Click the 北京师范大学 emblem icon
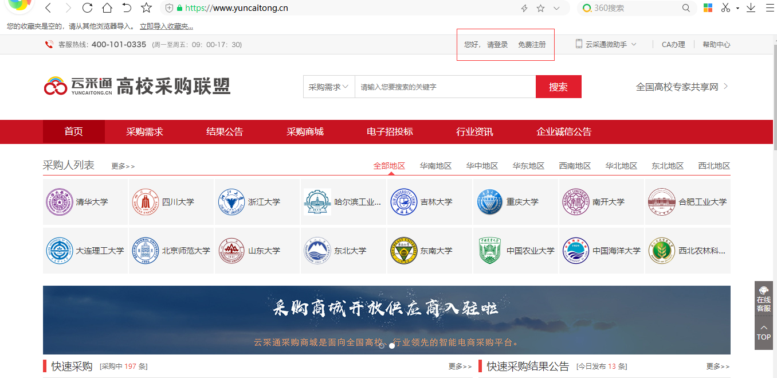This screenshot has width=777, height=378. pos(146,251)
